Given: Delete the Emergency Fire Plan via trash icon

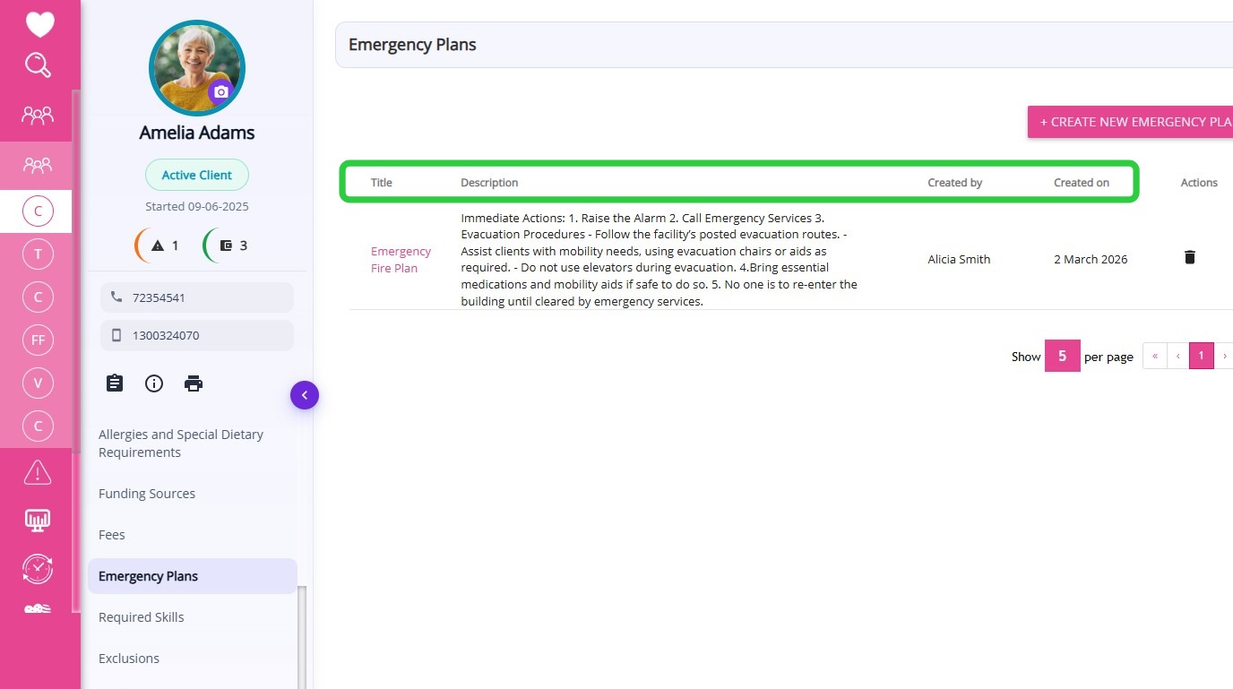Looking at the screenshot, I should coord(1190,258).
